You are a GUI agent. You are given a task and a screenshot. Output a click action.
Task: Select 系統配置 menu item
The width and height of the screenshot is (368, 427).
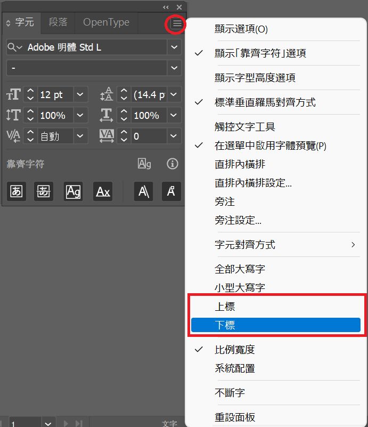pyautogui.click(x=275, y=368)
